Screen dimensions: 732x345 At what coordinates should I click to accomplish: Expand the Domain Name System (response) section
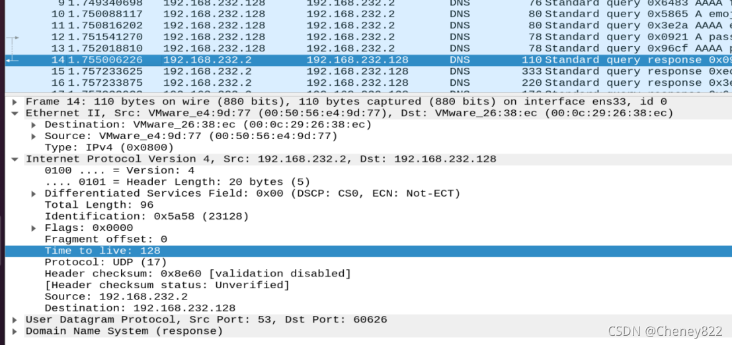tap(15, 332)
